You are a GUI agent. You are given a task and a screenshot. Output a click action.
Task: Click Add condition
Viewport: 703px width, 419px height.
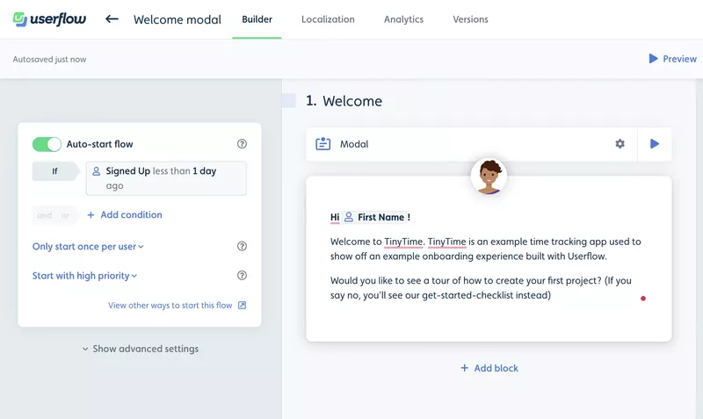[x=125, y=214]
